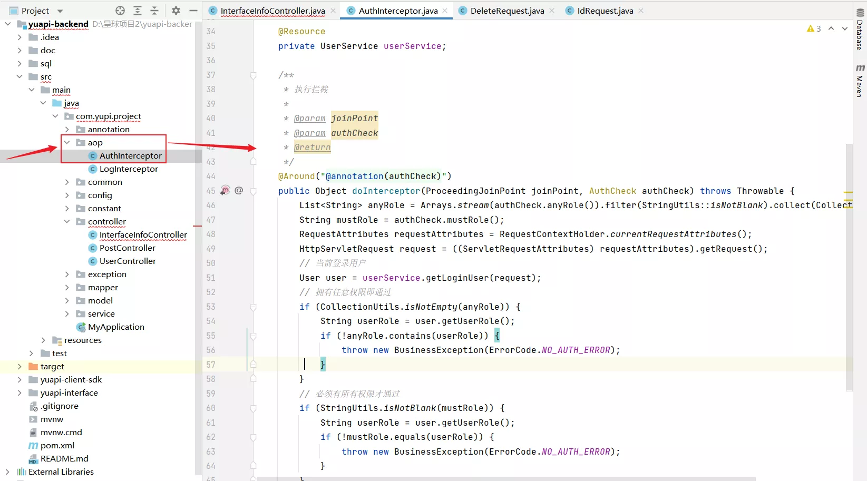Open the DeleteRequest.java tab
Screen dimensions: 867x481
507,11
